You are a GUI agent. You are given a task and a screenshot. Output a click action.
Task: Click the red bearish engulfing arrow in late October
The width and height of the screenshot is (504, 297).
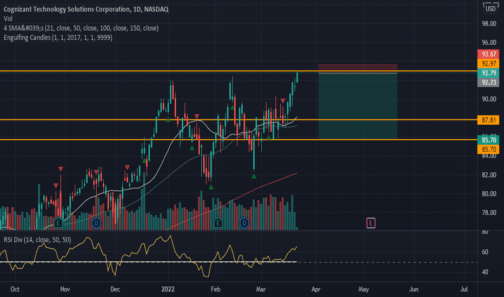(61, 169)
